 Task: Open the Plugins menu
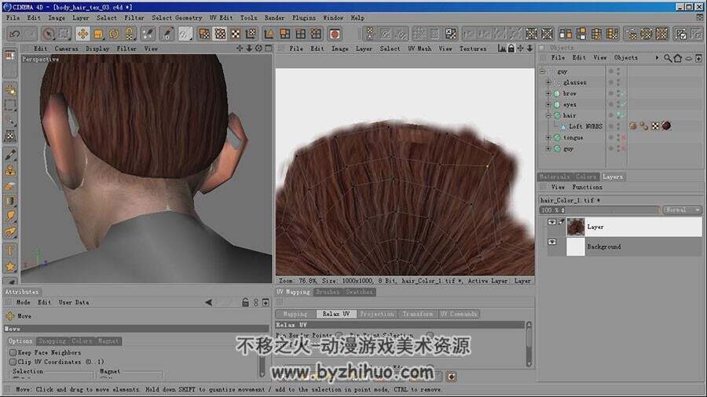coord(304,17)
